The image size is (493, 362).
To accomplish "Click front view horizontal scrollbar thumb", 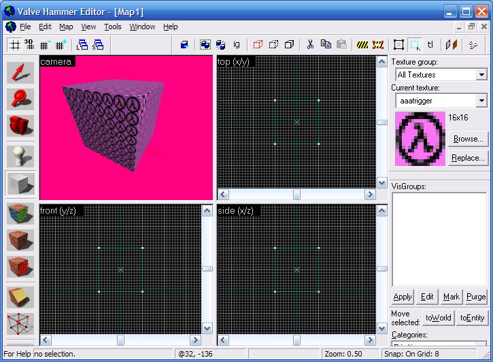I will [120, 340].
